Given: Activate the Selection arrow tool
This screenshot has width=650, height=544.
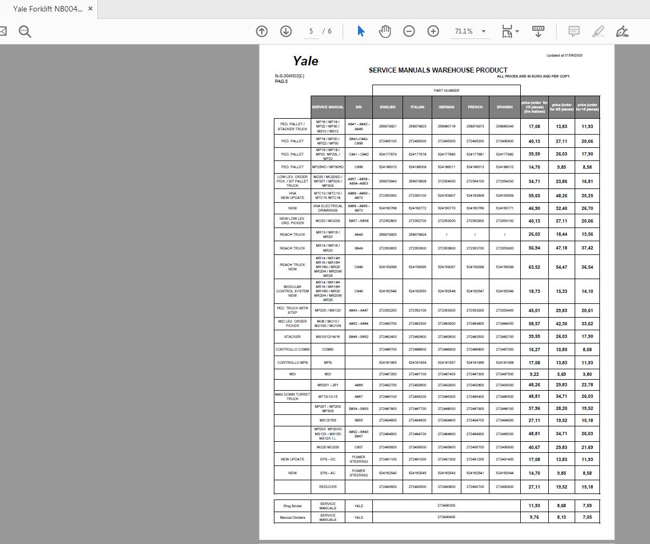Looking at the screenshot, I should [360, 31].
